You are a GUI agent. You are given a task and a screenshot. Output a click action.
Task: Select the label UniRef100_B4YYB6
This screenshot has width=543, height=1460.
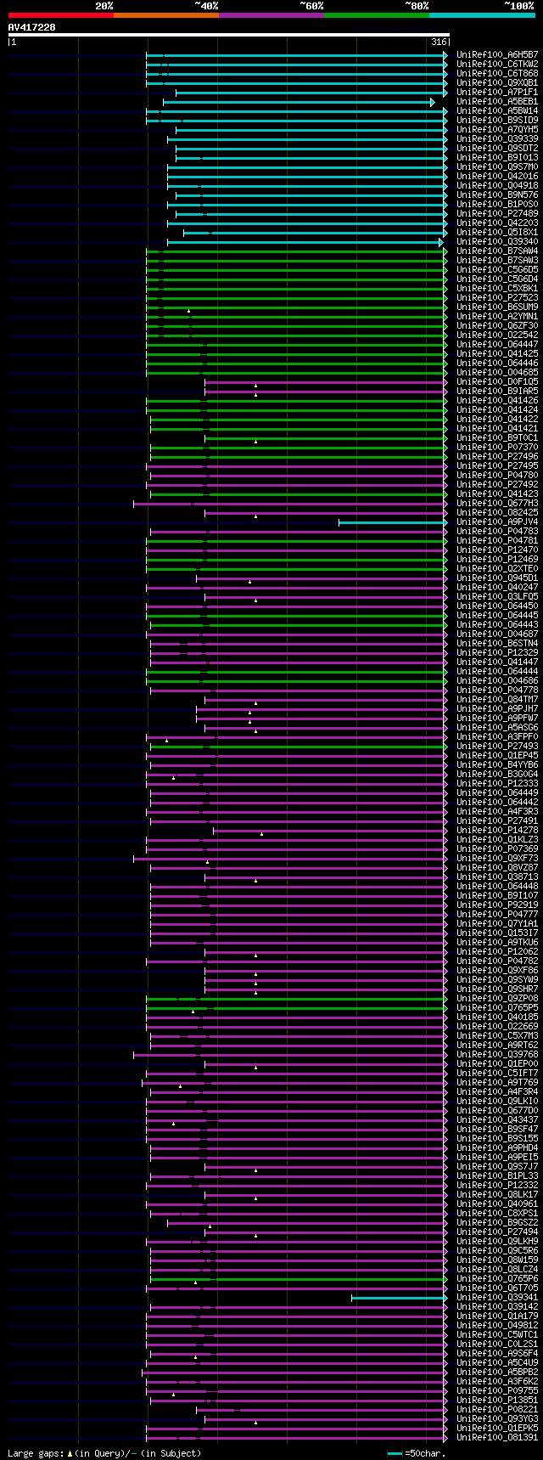pyautogui.click(x=497, y=764)
